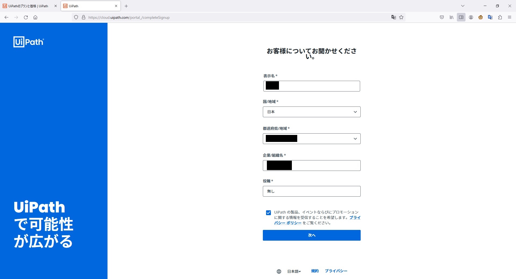Open the Firefox library icon
The height and width of the screenshot is (279, 516).
(x=451, y=17)
